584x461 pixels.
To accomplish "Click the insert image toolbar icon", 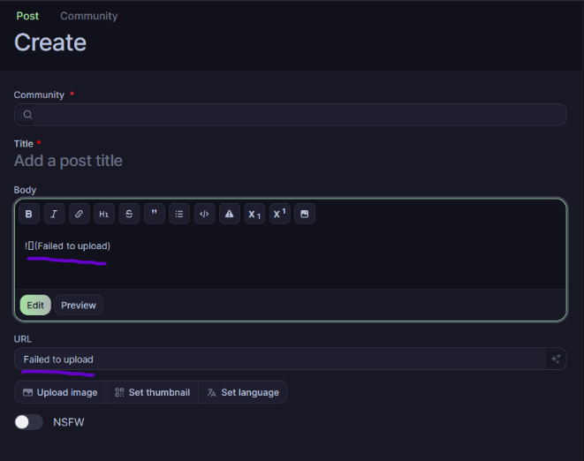I will pos(304,214).
